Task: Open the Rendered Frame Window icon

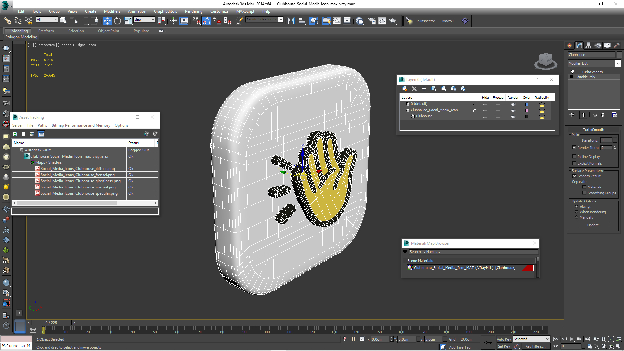Action: 382,21
